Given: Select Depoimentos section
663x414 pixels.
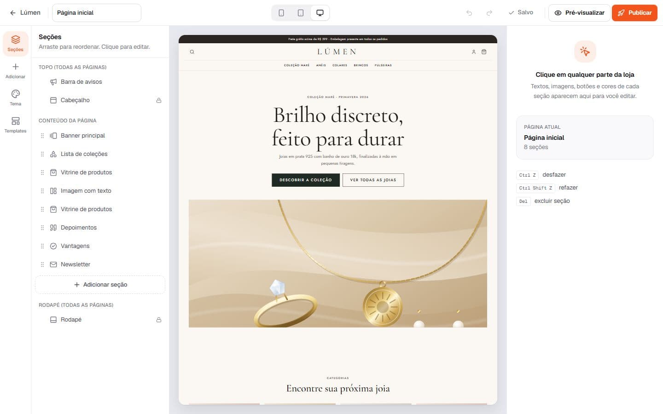Looking at the screenshot, I should pos(100,228).
